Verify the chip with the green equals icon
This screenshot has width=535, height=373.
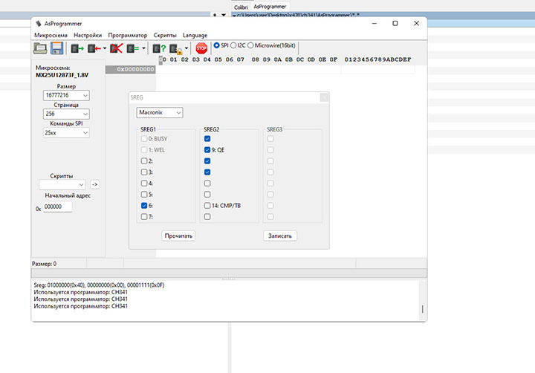click(133, 48)
